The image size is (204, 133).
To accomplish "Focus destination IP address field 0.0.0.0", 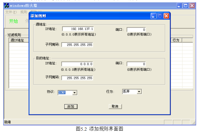I will pyautogui.click(x=77, y=64).
